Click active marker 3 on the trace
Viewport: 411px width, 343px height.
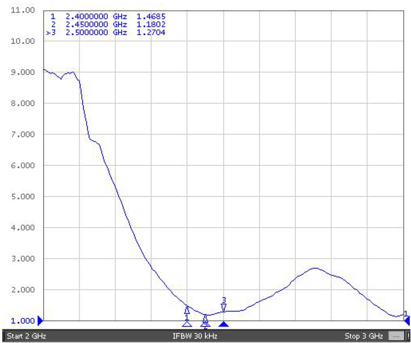[224, 307]
